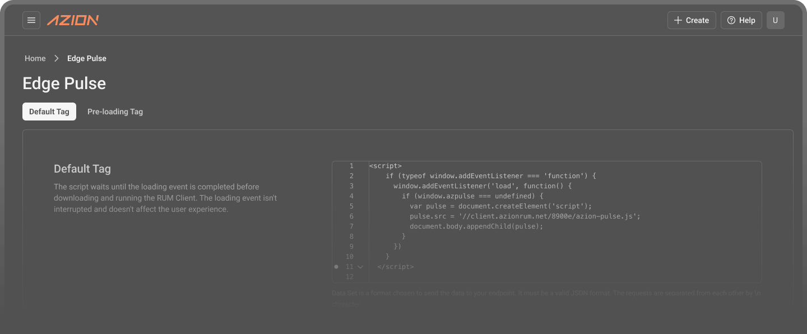Screen dimensions: 807x334
Task: Click line number 1 in code gutter
Action: [x=351, y=166]
